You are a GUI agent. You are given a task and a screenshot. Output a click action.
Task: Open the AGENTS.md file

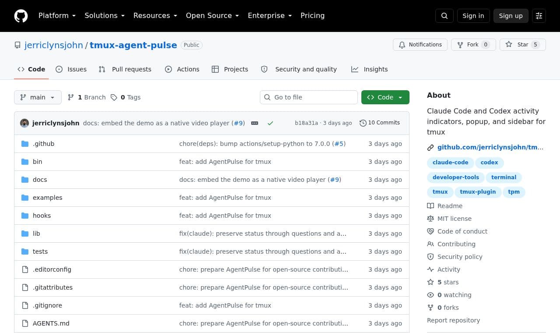coord(51,323)
